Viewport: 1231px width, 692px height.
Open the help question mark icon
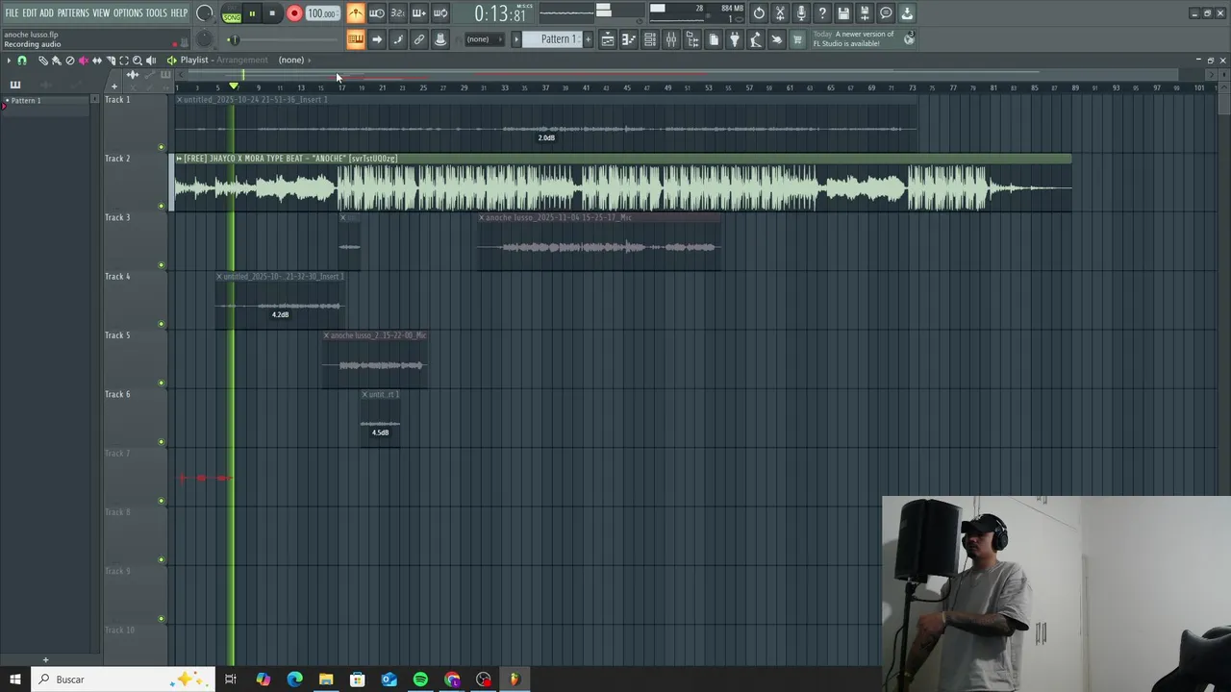[x=822, y=13]
